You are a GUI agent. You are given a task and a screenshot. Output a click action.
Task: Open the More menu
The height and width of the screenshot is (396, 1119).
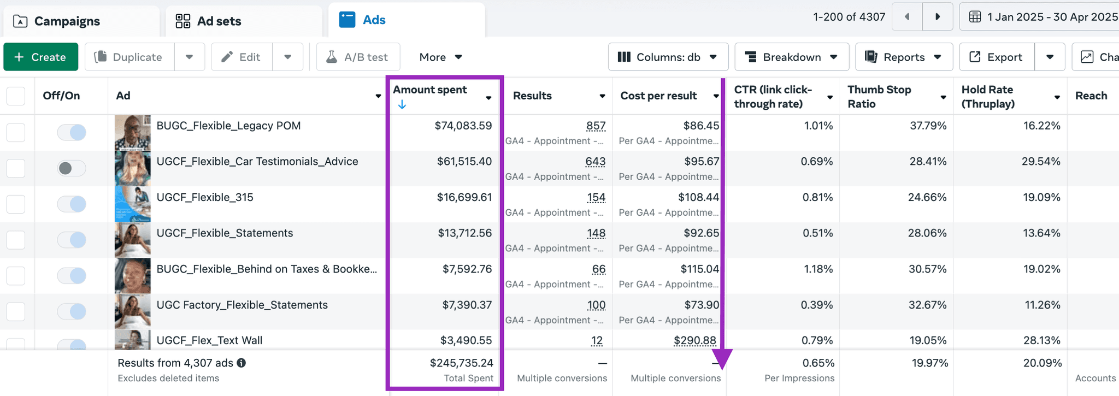441,57
